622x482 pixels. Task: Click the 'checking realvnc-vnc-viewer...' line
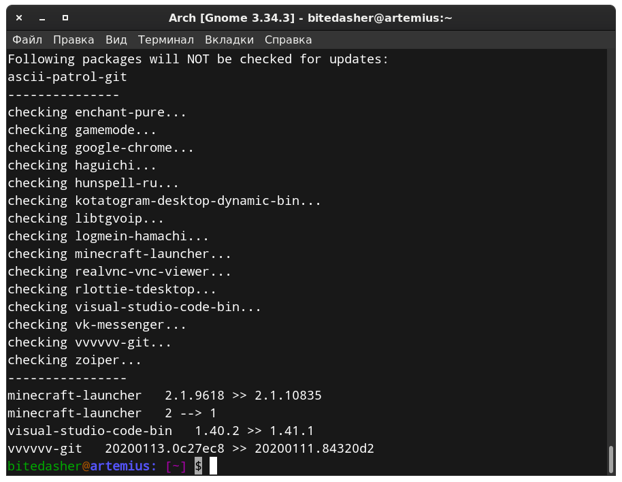[119, 272]
